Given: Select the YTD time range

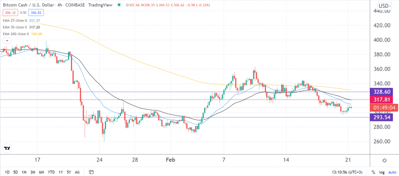Looking at the screenshot, I should click(x=51, y=172).
